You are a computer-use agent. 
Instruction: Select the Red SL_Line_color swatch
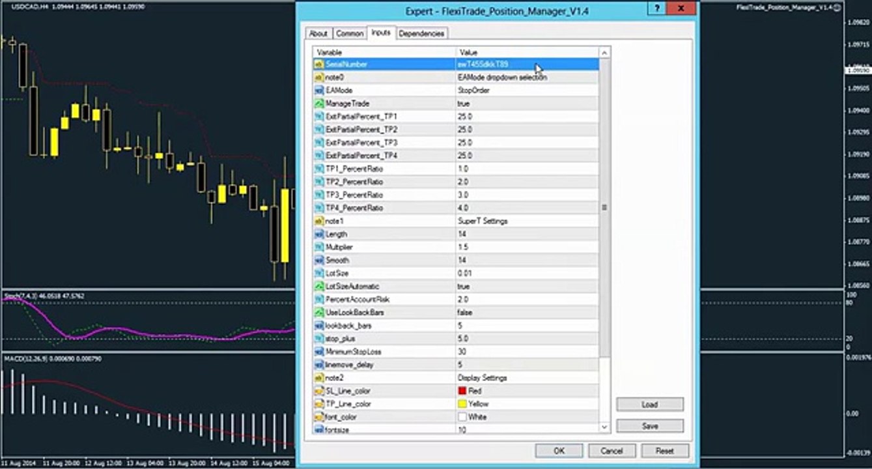[x=462, y=391]
